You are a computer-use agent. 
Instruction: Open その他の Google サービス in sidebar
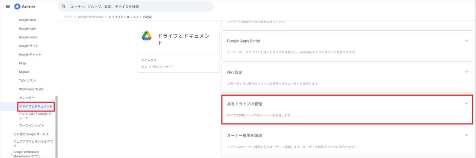pyautogui.click(x=31, y=134)
